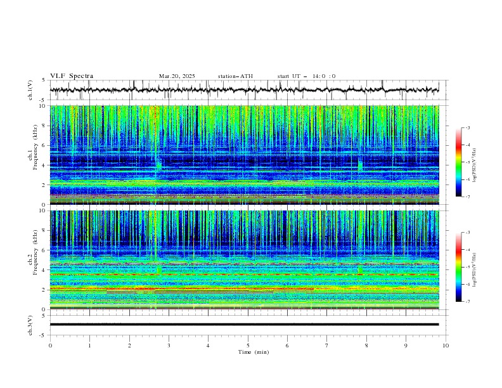Select the "start UT = 14:0 :0" text
The image size is (502, 388).
coord(306,76)
